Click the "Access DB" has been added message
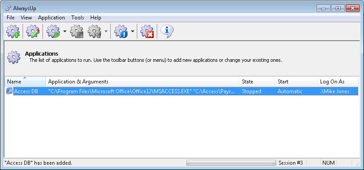364x170 pixels. [x=38, y=163]
